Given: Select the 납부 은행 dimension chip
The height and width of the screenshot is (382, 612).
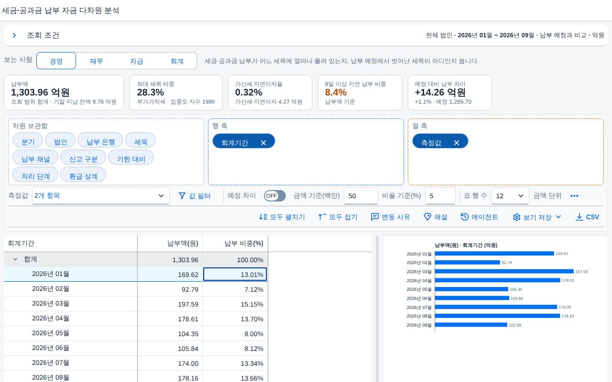Looking at the screenshot, I should pyautogui.click(x=100, y=142).
